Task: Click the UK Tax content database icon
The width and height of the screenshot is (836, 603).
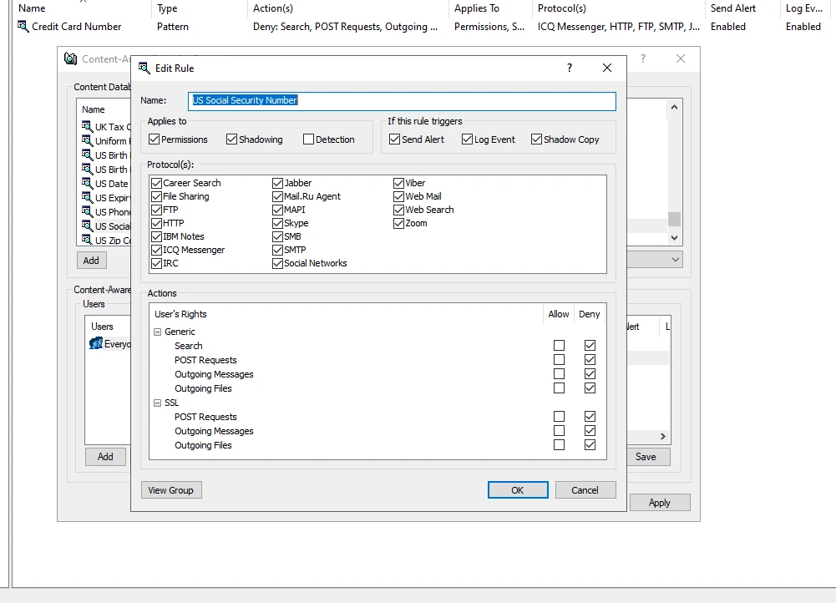Action: (87, 126)
